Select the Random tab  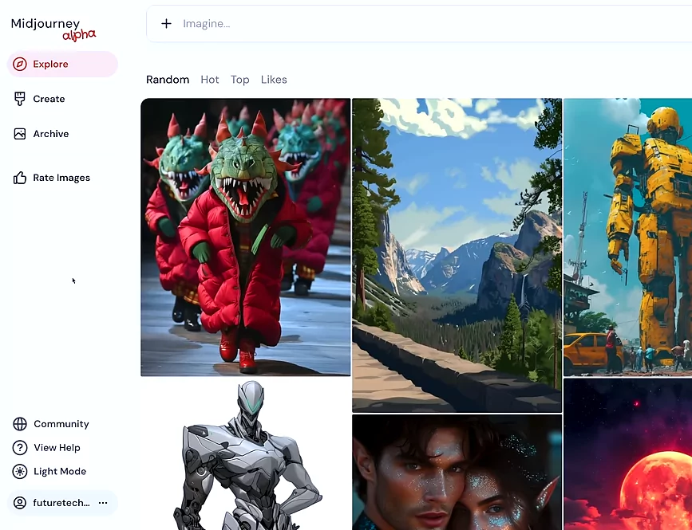pos(168,80)
